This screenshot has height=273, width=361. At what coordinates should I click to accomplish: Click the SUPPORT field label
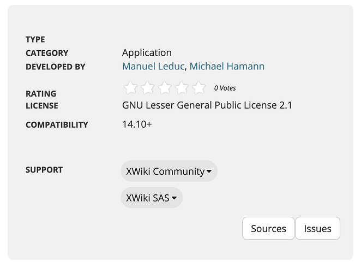44,170
